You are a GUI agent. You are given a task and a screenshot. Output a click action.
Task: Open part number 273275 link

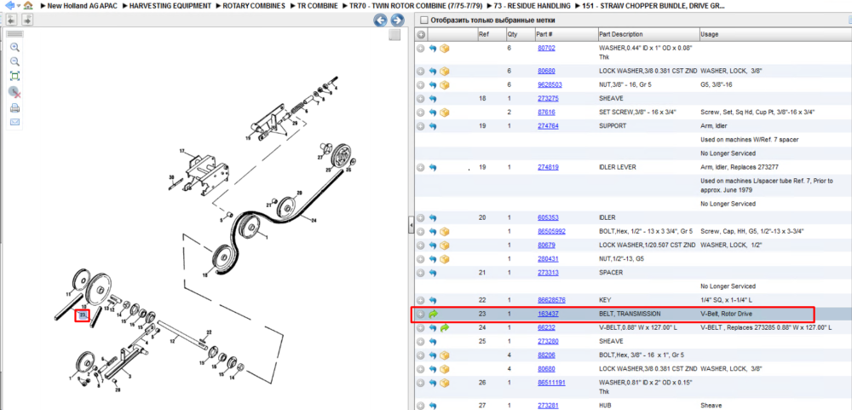pyautogui.click(x=548, y=98)
